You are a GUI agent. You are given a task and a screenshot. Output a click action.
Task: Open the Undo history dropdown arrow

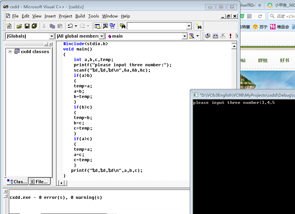(76, 26)
